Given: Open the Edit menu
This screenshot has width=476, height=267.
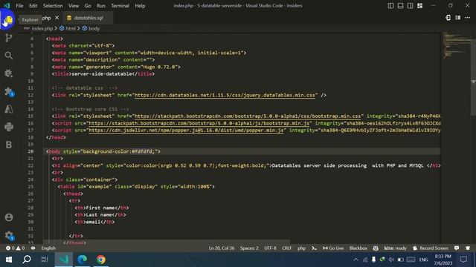Looking at the screenshot, I should pos(33,6).
